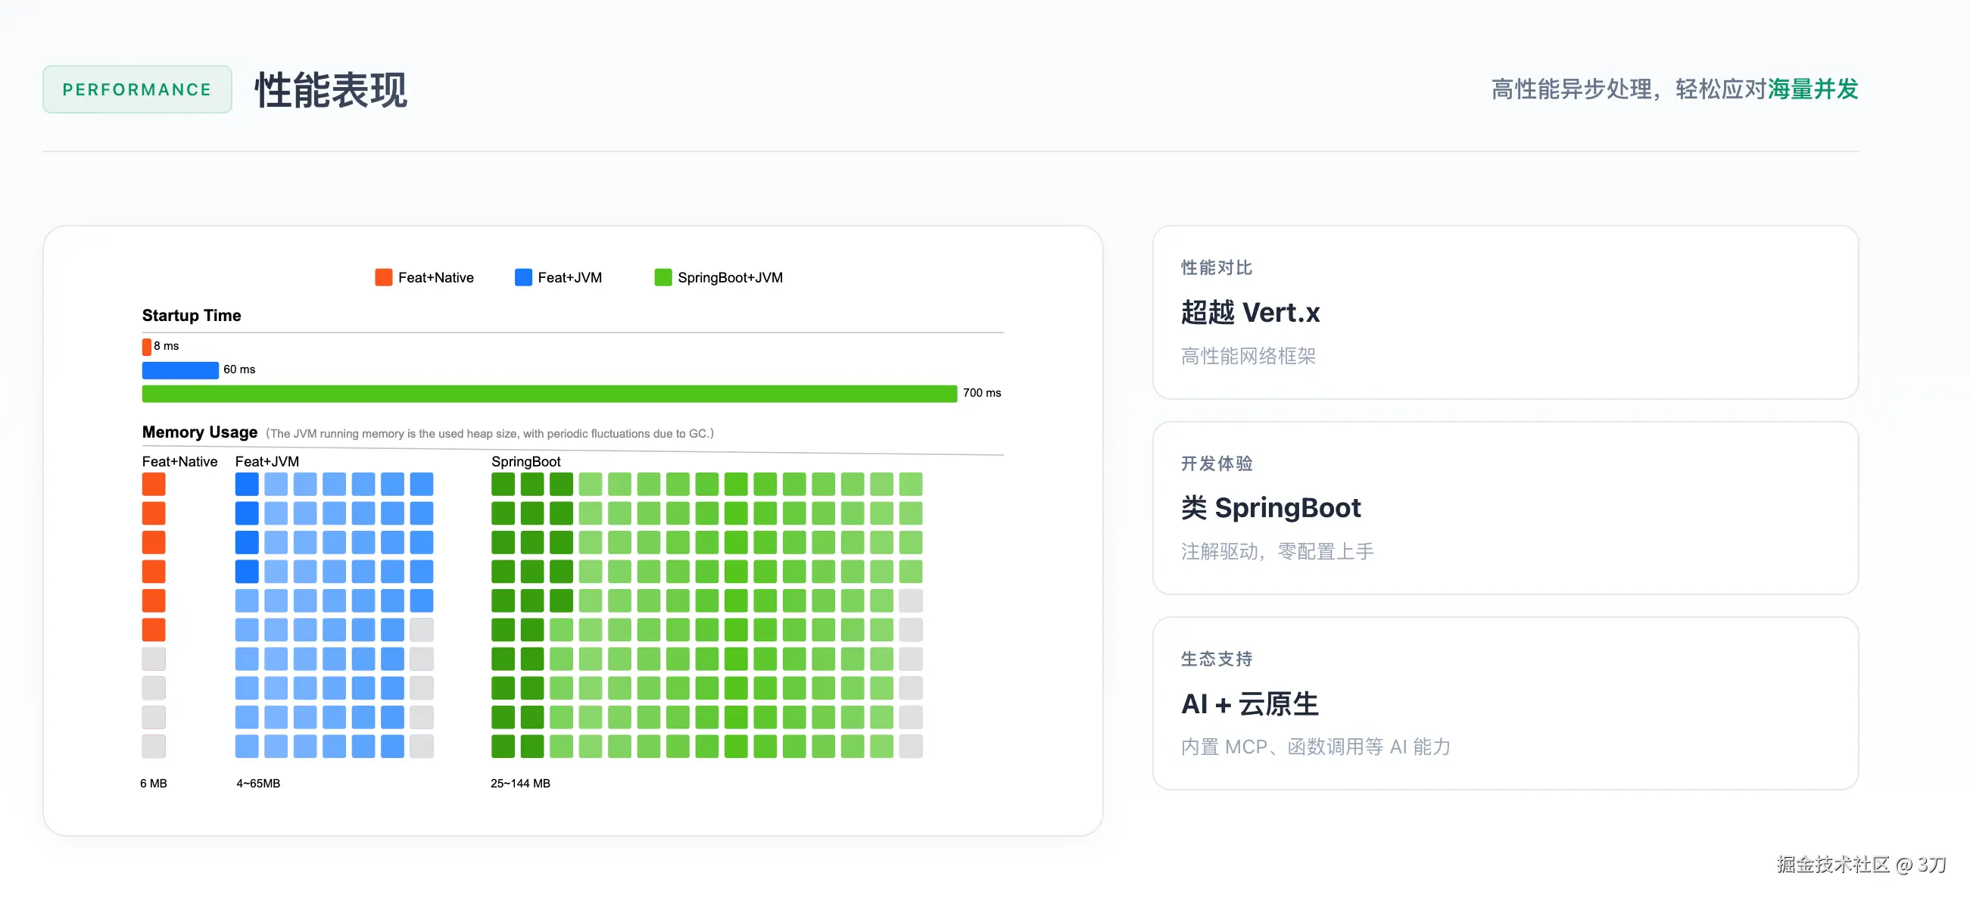The width and height of the screenshot is (1970, 898).
Task: Click the blue Feat+JVM legend swatch
Action: pyautogui.click(x=523, y=278)
